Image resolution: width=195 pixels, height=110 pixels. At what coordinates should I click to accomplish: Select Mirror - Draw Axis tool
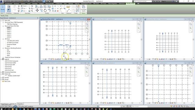coord(49,7)
